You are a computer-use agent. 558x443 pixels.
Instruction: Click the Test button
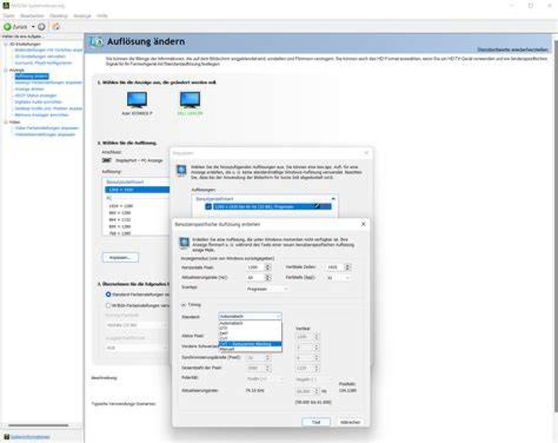tap(316, 422)
